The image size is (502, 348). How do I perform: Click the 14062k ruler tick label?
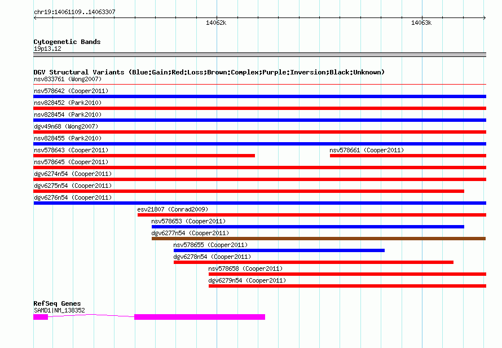tap(216, 23)
